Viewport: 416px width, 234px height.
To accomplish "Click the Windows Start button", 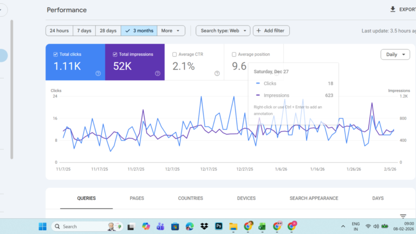I will click(x=42, y=226).
